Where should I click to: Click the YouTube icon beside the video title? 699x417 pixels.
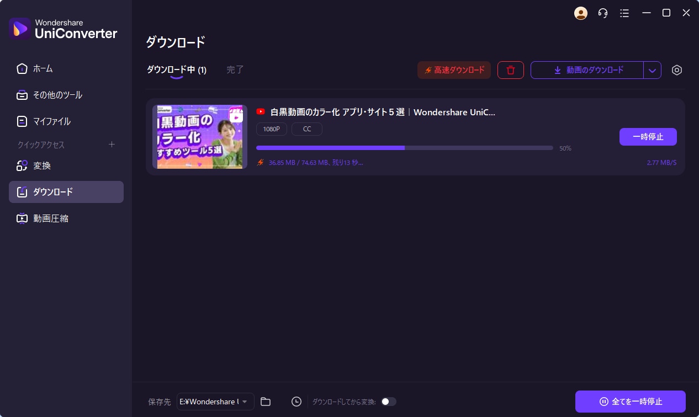261,111
